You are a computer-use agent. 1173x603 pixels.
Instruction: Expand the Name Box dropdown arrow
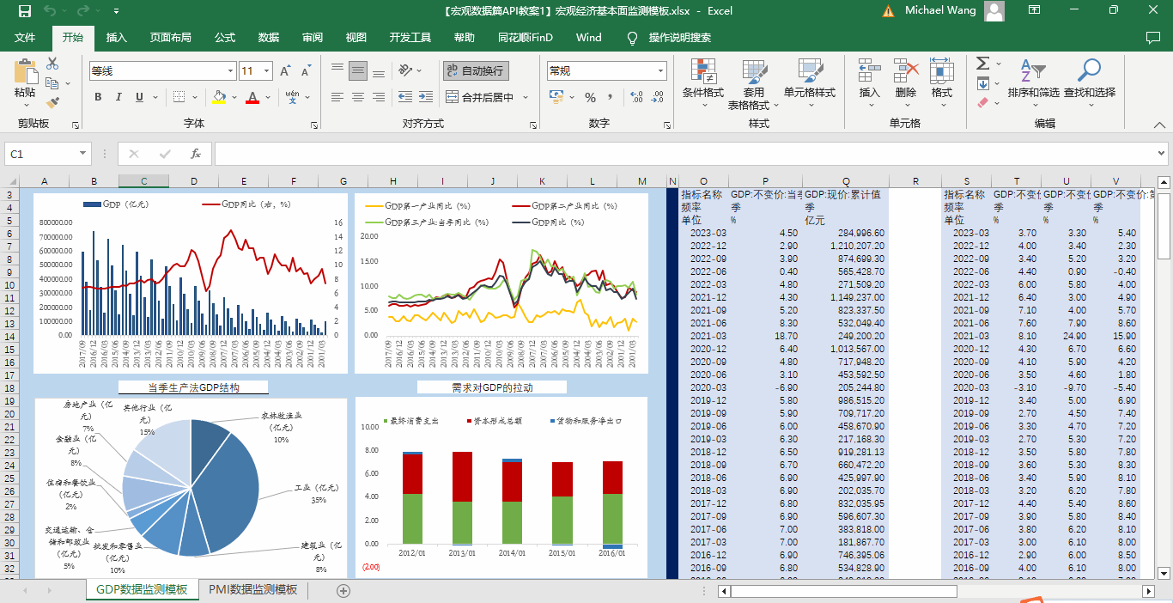tap(83, 154)
